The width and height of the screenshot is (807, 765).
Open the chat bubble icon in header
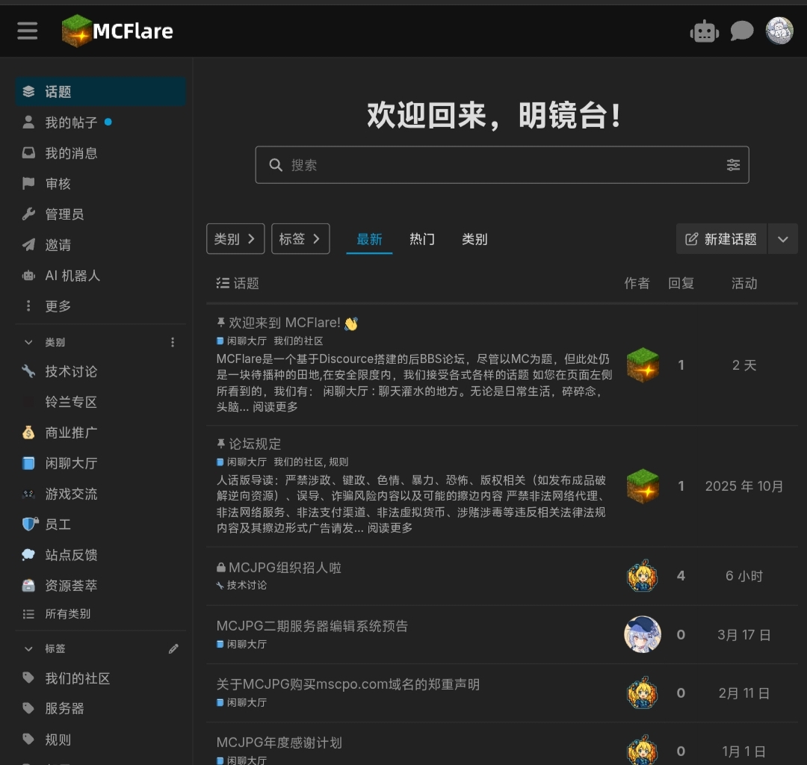pos(742,31)
